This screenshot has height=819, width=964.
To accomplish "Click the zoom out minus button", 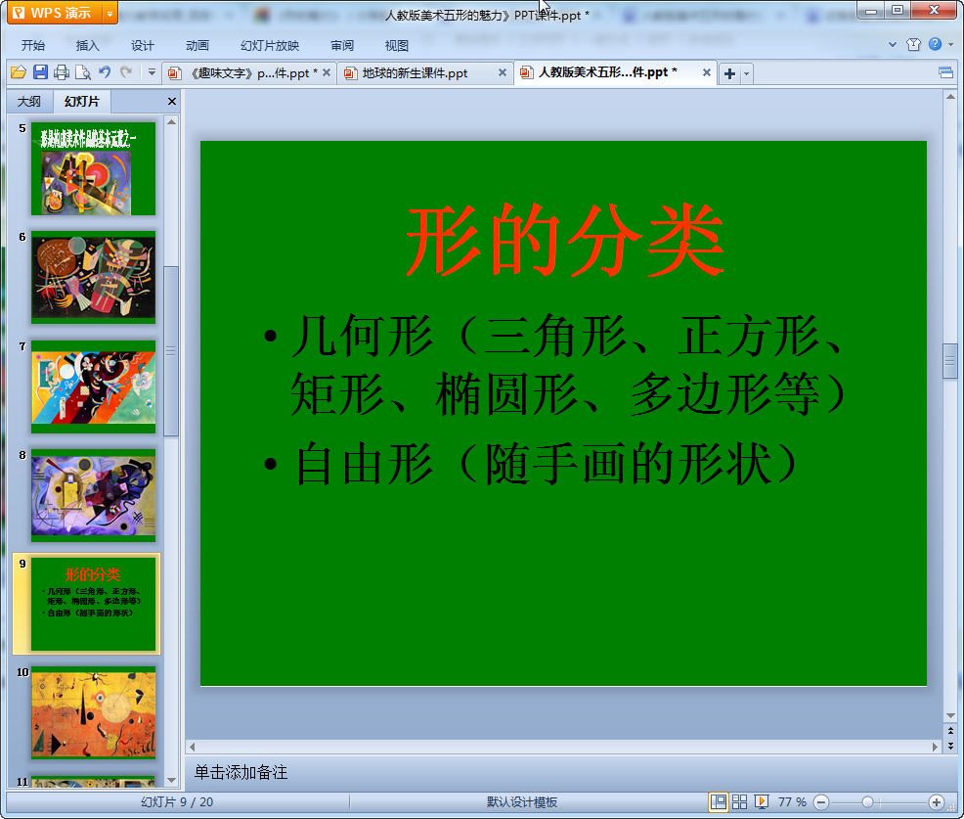I will (820, 802).
